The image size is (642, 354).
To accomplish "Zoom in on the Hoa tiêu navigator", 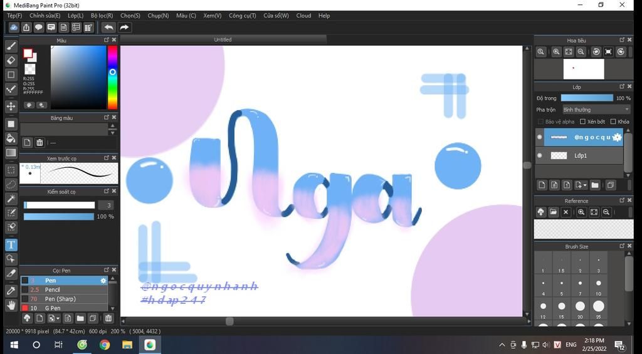I will pyautogui.click(x=556, y=51).
